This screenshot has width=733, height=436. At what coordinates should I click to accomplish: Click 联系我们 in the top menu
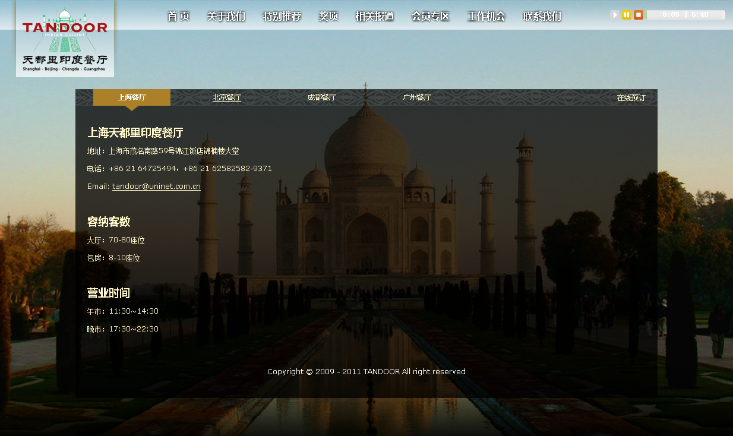[542, 17]
